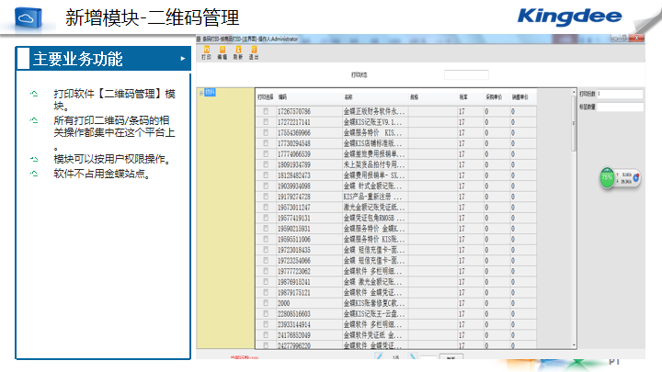Click the table vertical scrollbar thumb

(574, 123)
